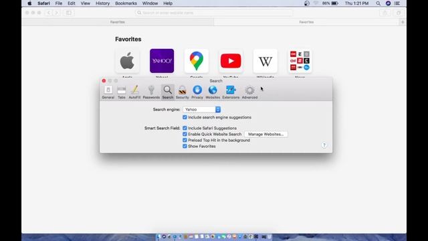Click the Siri icon in menu bar
Viewport: 428px width, 241px height.
pyautogui.click(x=388, y=3)
